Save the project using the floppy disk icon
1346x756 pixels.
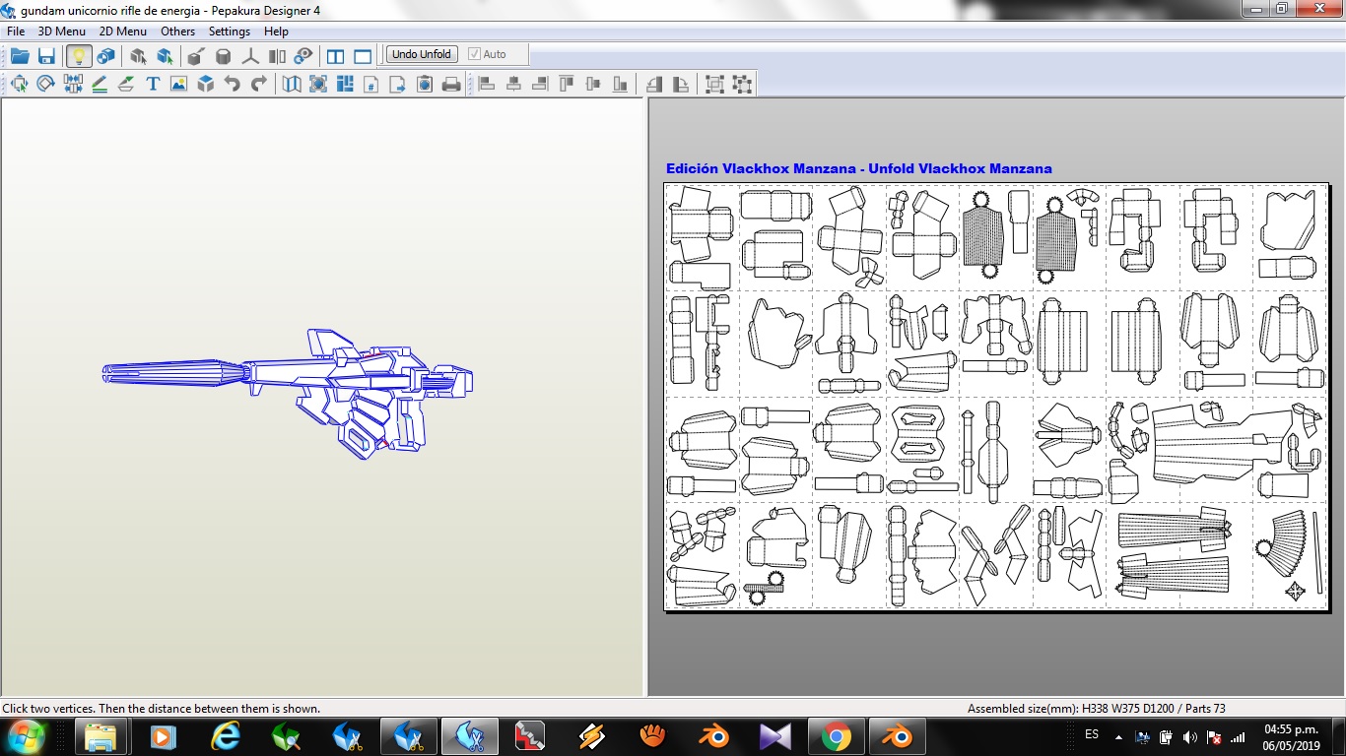tap(46, 56)
